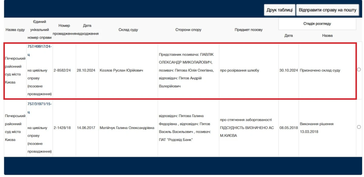The width and height of the screenshot is (364, 177).
Task: Click the Сторони спору column header
Action: [188, 30]
